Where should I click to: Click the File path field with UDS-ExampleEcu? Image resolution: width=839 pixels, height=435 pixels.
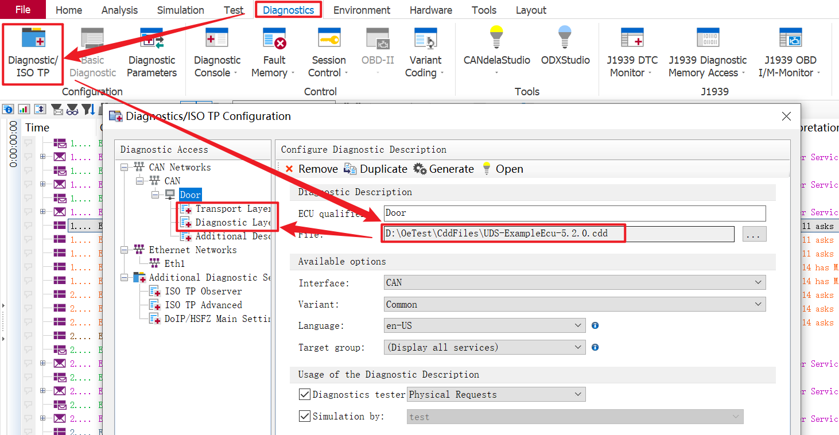coord(558,234)
